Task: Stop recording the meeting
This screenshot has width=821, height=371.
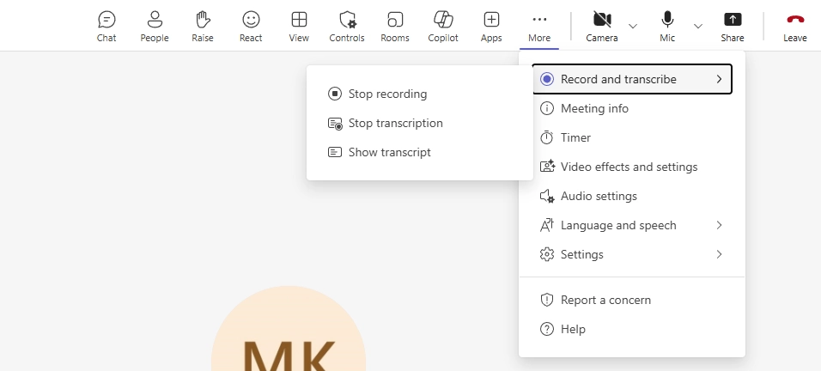Action: (420, 94)
